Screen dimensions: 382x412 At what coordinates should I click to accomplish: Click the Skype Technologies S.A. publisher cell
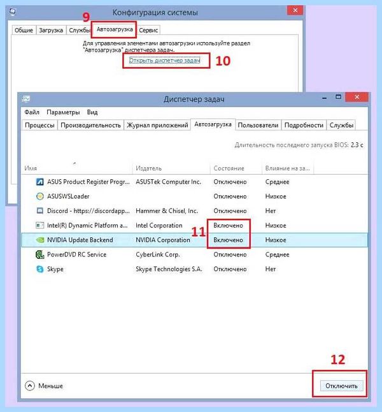[169, 269]
